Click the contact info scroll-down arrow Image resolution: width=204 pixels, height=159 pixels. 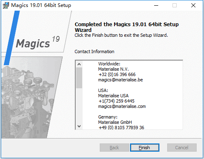pos(79,126)
